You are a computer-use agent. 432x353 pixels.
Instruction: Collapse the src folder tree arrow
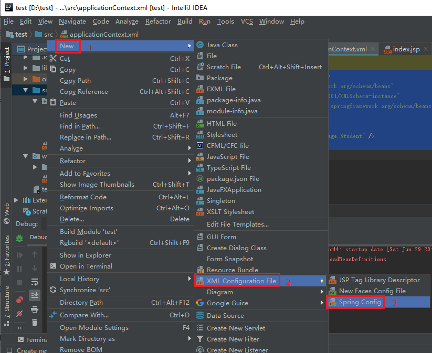pos(26,90)
